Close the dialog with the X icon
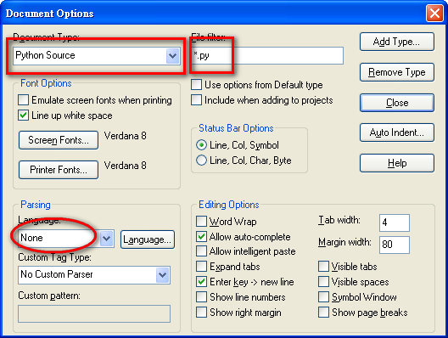This screenshot has height=338, width=448. click(434, 13)
